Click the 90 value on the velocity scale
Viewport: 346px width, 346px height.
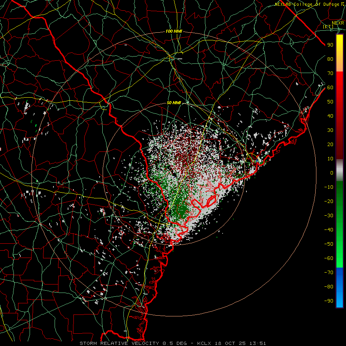tap(330, 45)
